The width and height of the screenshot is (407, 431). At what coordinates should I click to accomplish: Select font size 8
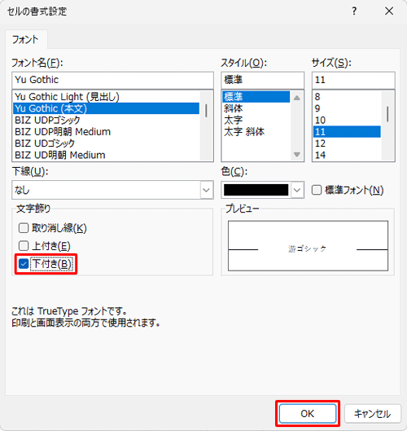[x=347, y=97]
